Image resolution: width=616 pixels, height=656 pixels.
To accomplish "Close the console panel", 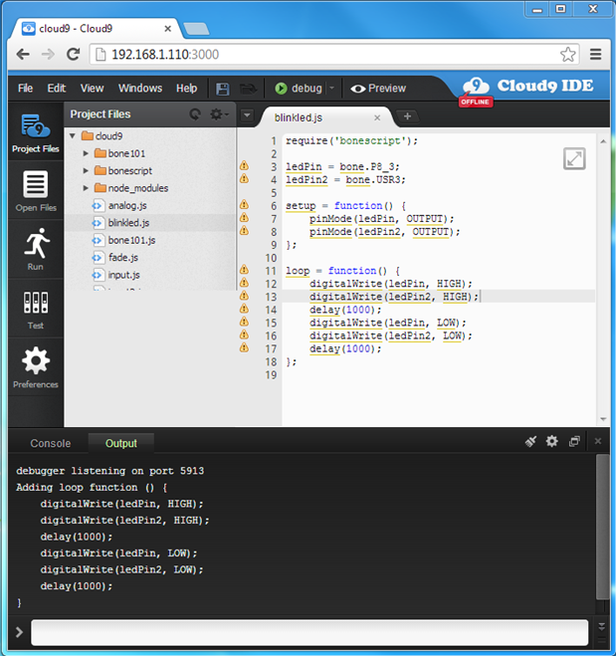I will [598, 441].
